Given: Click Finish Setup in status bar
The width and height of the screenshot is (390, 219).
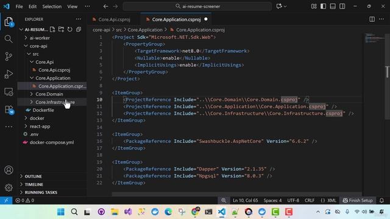Looking at the screenshot, I should (358, 200).
